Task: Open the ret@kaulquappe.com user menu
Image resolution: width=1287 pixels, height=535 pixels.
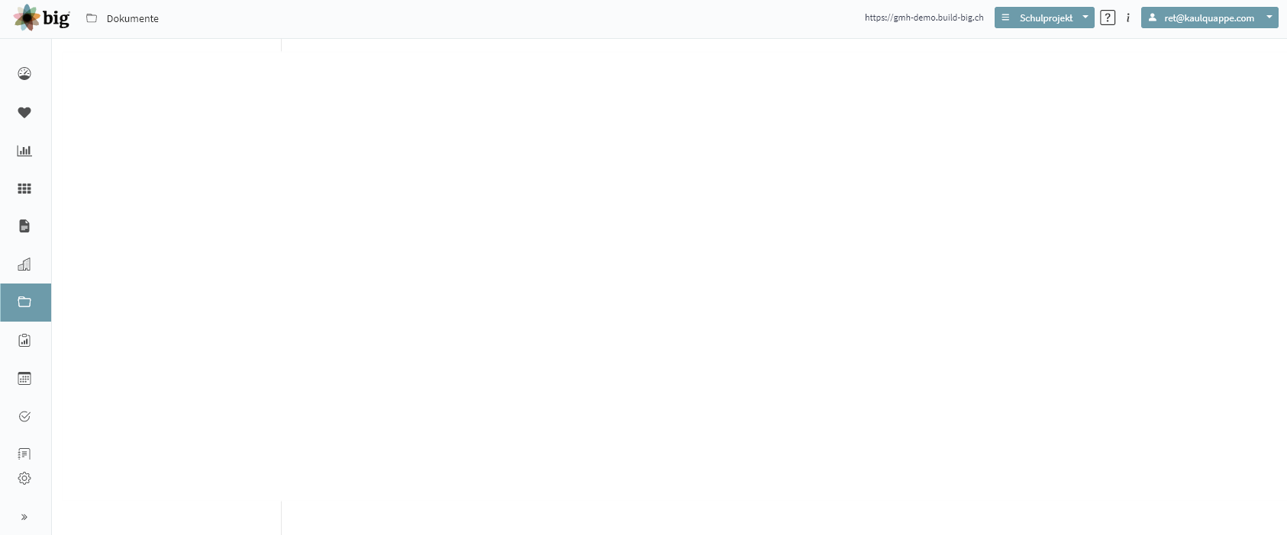Action: click(1209, 18)
